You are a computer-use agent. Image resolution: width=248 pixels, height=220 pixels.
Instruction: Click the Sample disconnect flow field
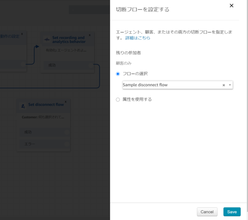(177, 85)
